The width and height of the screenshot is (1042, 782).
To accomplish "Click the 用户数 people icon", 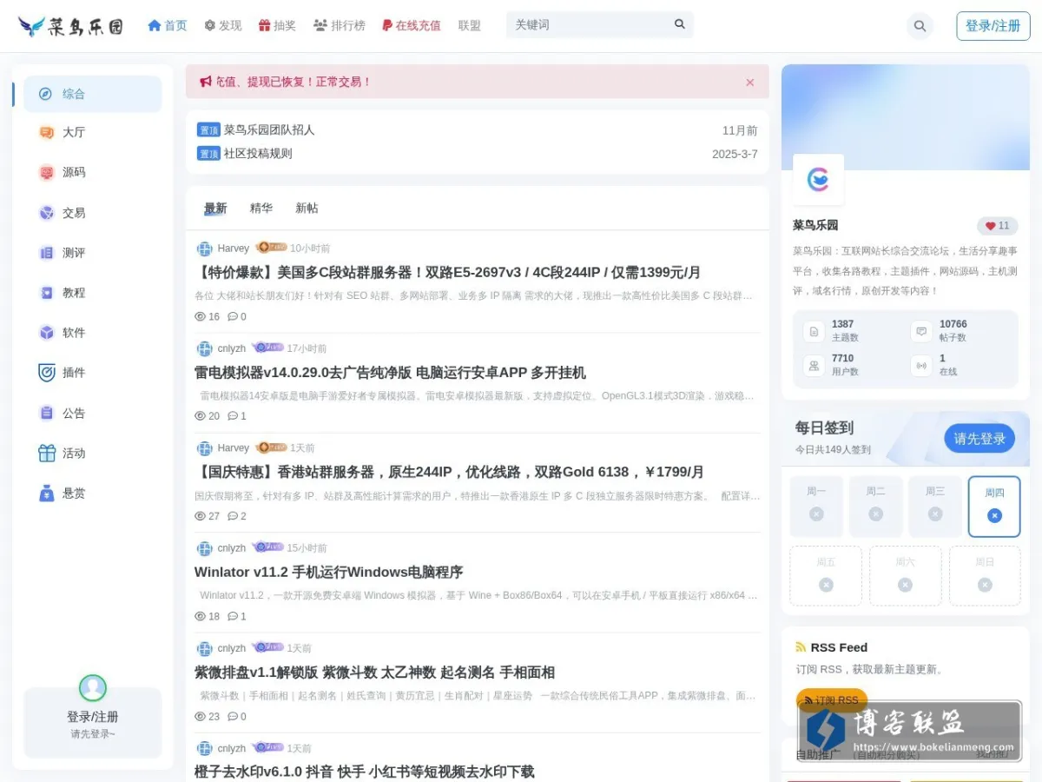I will 814,365.
